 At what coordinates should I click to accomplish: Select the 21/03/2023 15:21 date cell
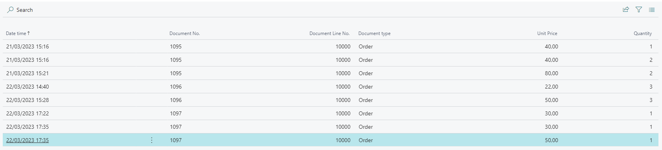click(28, 73)
